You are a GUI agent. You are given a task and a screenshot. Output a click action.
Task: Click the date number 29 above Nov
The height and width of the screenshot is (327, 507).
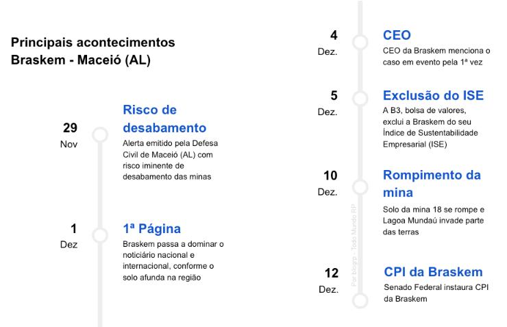pyautogui.click(x=70, y=128)
